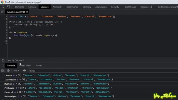Switch to the Console panel tab

point(32,7)
